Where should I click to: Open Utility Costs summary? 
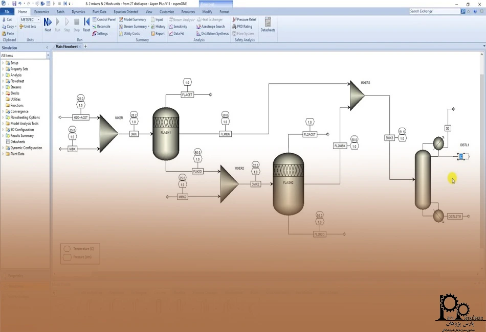click(x=129, y=33)
